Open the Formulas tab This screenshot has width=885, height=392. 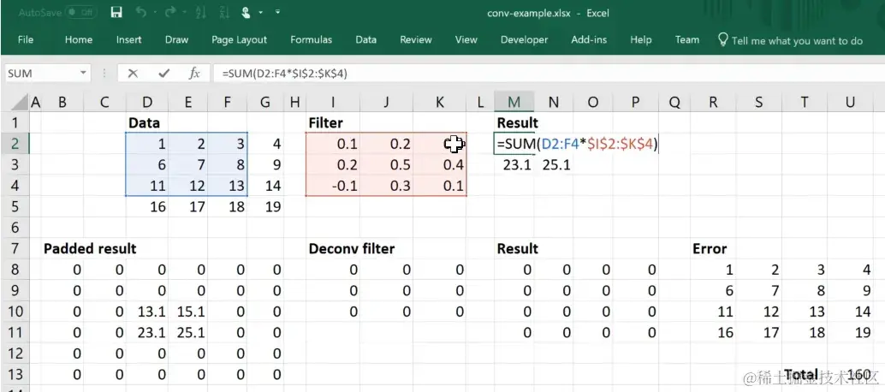pos(311,39)
